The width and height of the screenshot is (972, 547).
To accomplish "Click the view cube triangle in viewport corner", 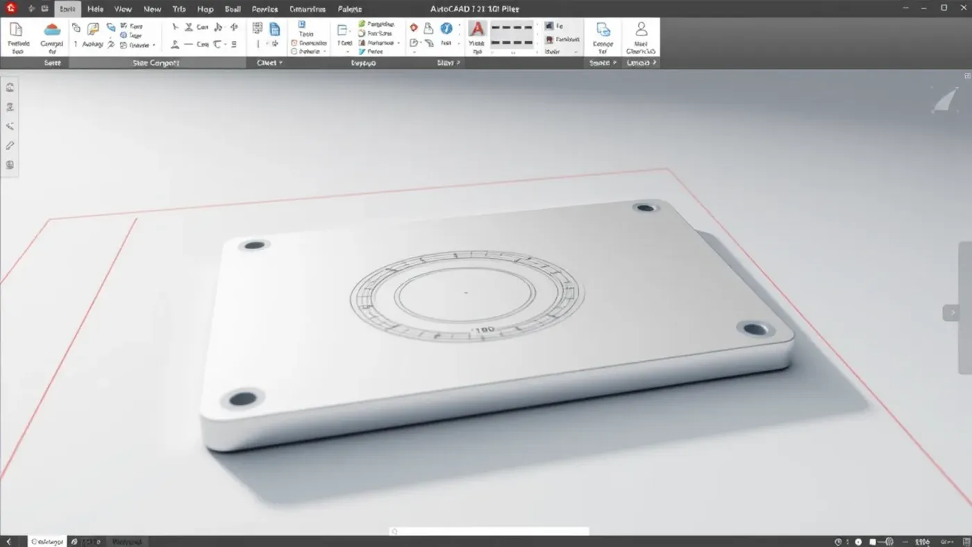I will point(945,101).
